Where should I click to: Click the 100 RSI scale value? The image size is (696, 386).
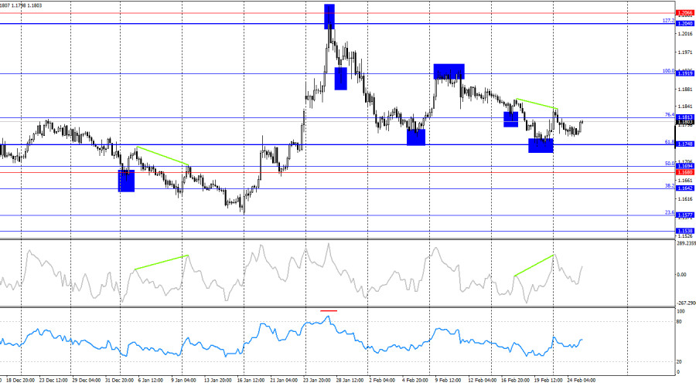[681, 312]
